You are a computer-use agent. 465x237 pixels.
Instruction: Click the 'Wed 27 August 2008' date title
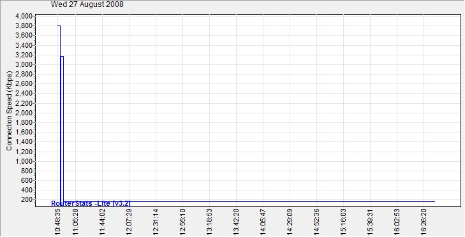[x=87, y=4]
